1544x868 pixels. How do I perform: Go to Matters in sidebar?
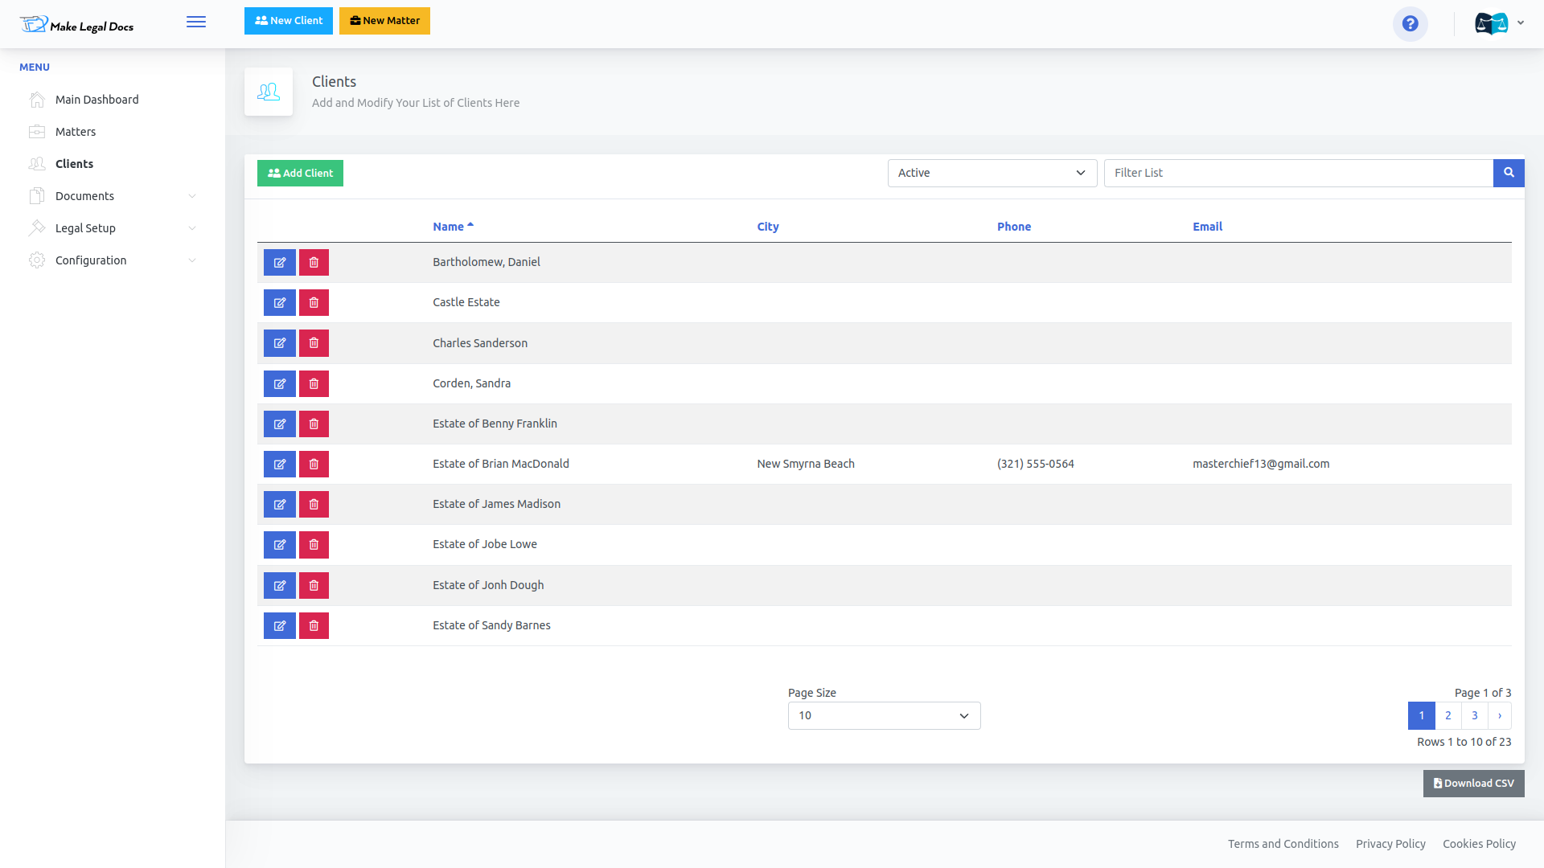coord(76,132)
